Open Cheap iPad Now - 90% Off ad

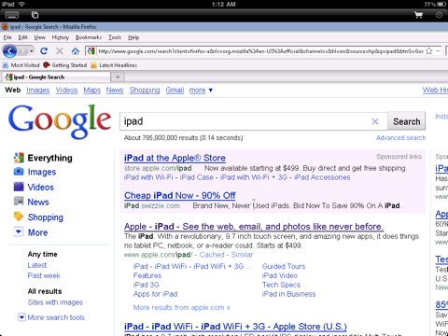click(180, 195)
